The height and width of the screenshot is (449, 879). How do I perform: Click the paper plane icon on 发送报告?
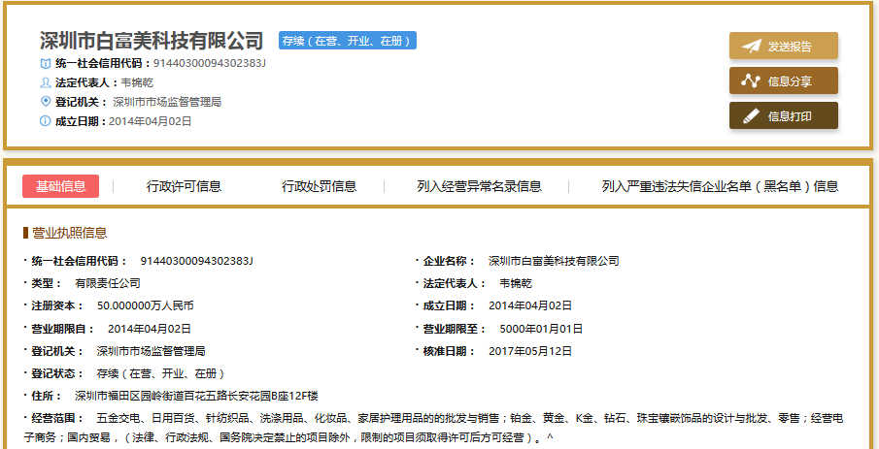[751, 47]
